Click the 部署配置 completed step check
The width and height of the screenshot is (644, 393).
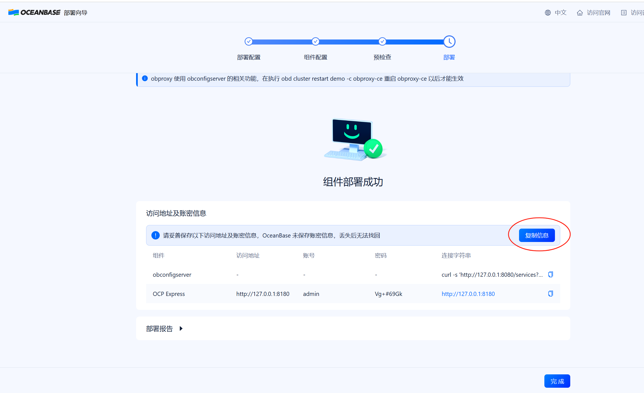(x=249, y=41)
